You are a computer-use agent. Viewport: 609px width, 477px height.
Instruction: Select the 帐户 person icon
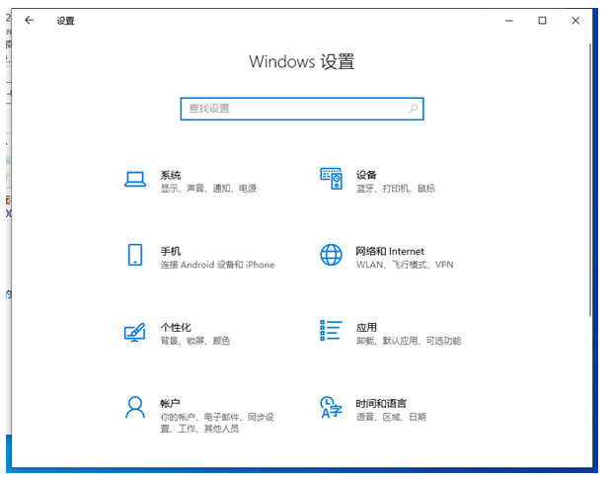click(x=135, y=407)
